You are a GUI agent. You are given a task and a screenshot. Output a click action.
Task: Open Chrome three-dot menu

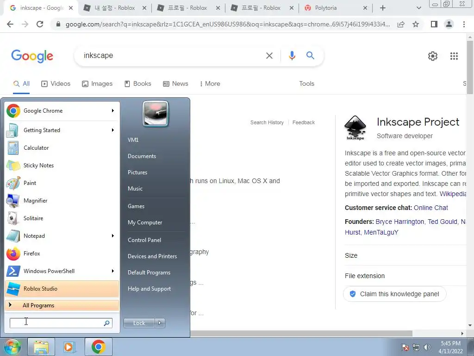point(464,24)
